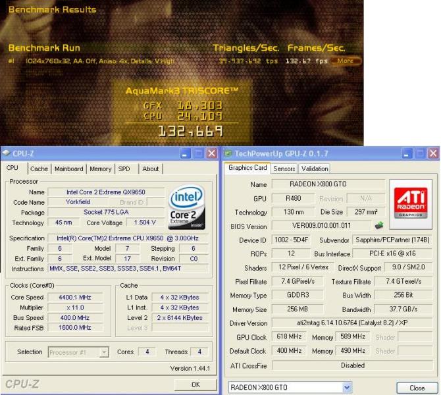Open the Validation tab in GPU-Z
The width and height of the screenshot is (441, 395).
click(315, 169)
